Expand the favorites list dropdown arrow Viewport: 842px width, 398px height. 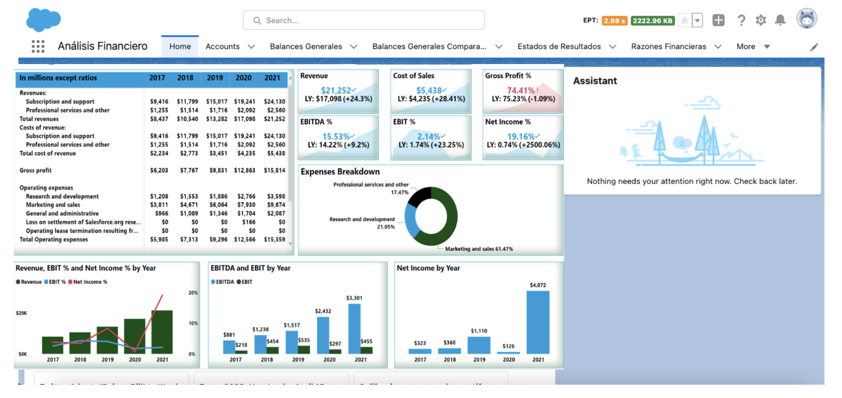coord(697,20)
